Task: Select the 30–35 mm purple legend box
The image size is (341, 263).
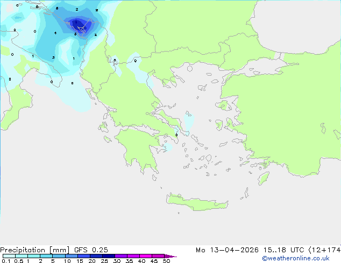Action: pyautogui.click(x=120, y=256)
